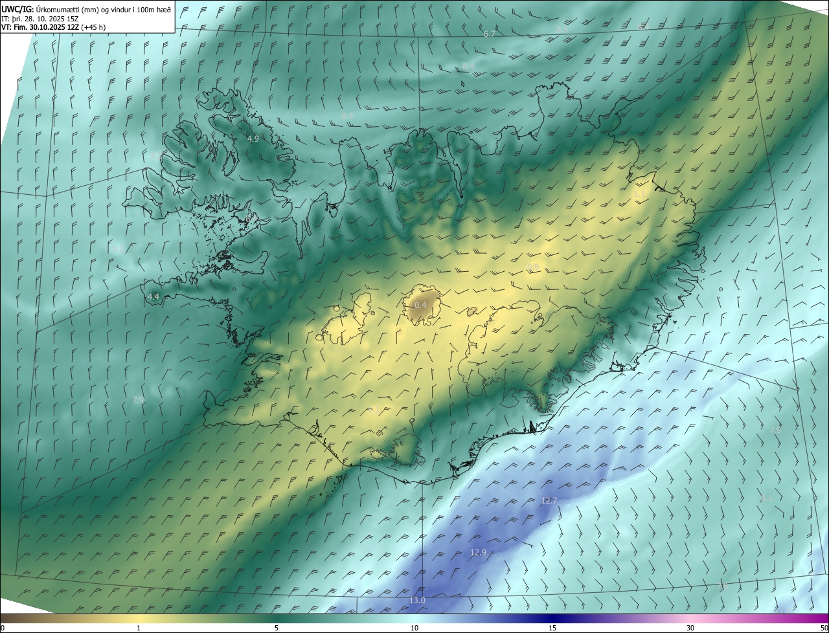Click the 4.4 value on the western peninsula
This screenshot has height=633, width=829.
click(x=153, y=296)
